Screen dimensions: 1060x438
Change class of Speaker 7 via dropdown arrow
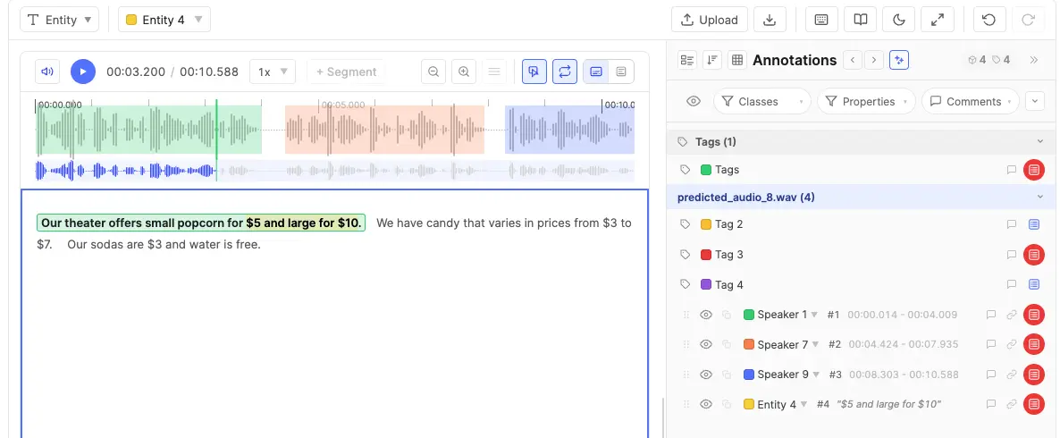tap(816, 344)
